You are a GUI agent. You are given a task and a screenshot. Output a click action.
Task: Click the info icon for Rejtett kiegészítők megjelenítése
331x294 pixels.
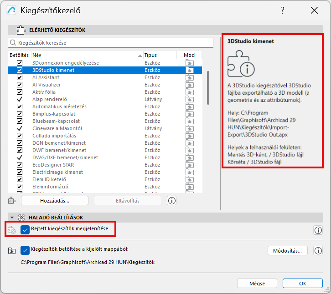[x=318, y=230]
